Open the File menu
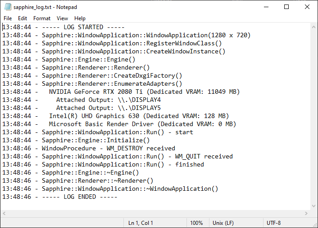The image size is (318, 228). (8, 18)
